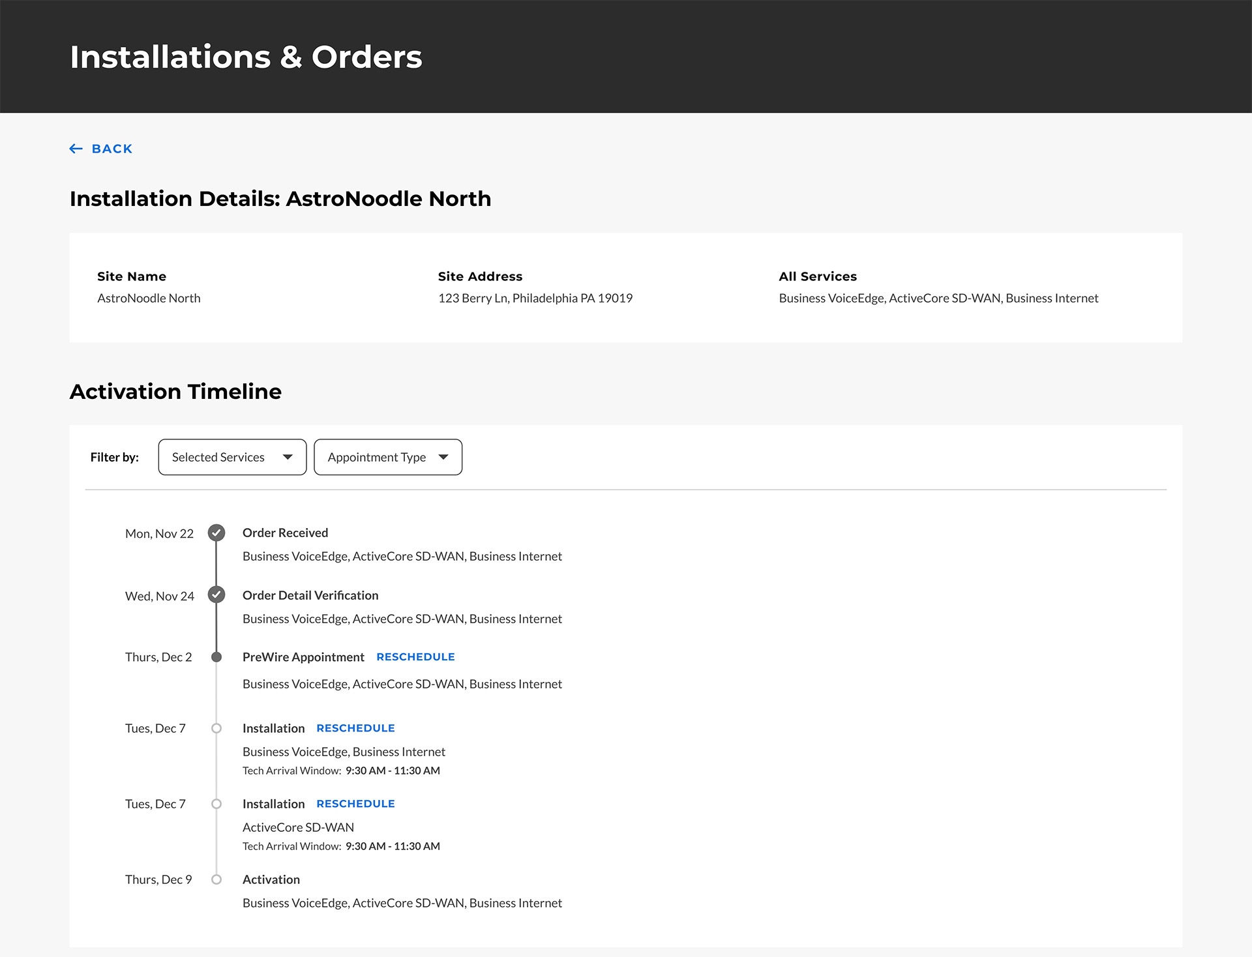
Task: Select the 'Activation' step title
Action: coord(271,879)
